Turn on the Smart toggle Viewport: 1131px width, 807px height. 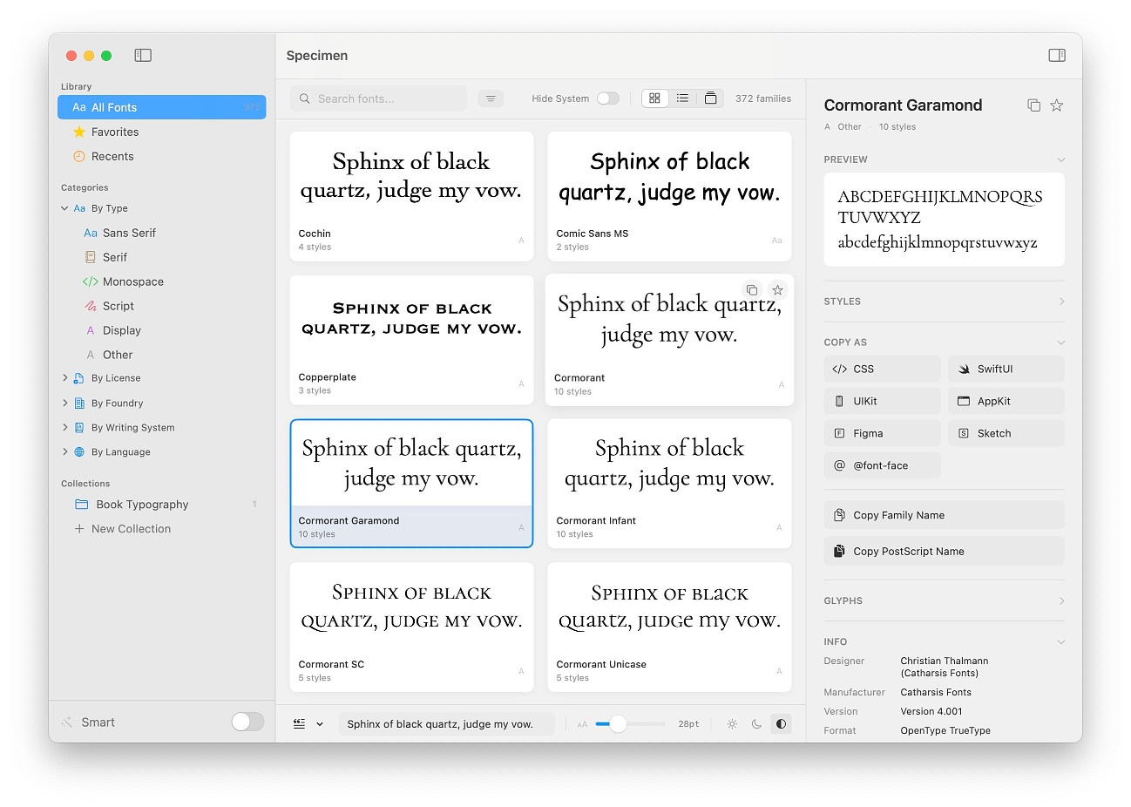point(247,722)
